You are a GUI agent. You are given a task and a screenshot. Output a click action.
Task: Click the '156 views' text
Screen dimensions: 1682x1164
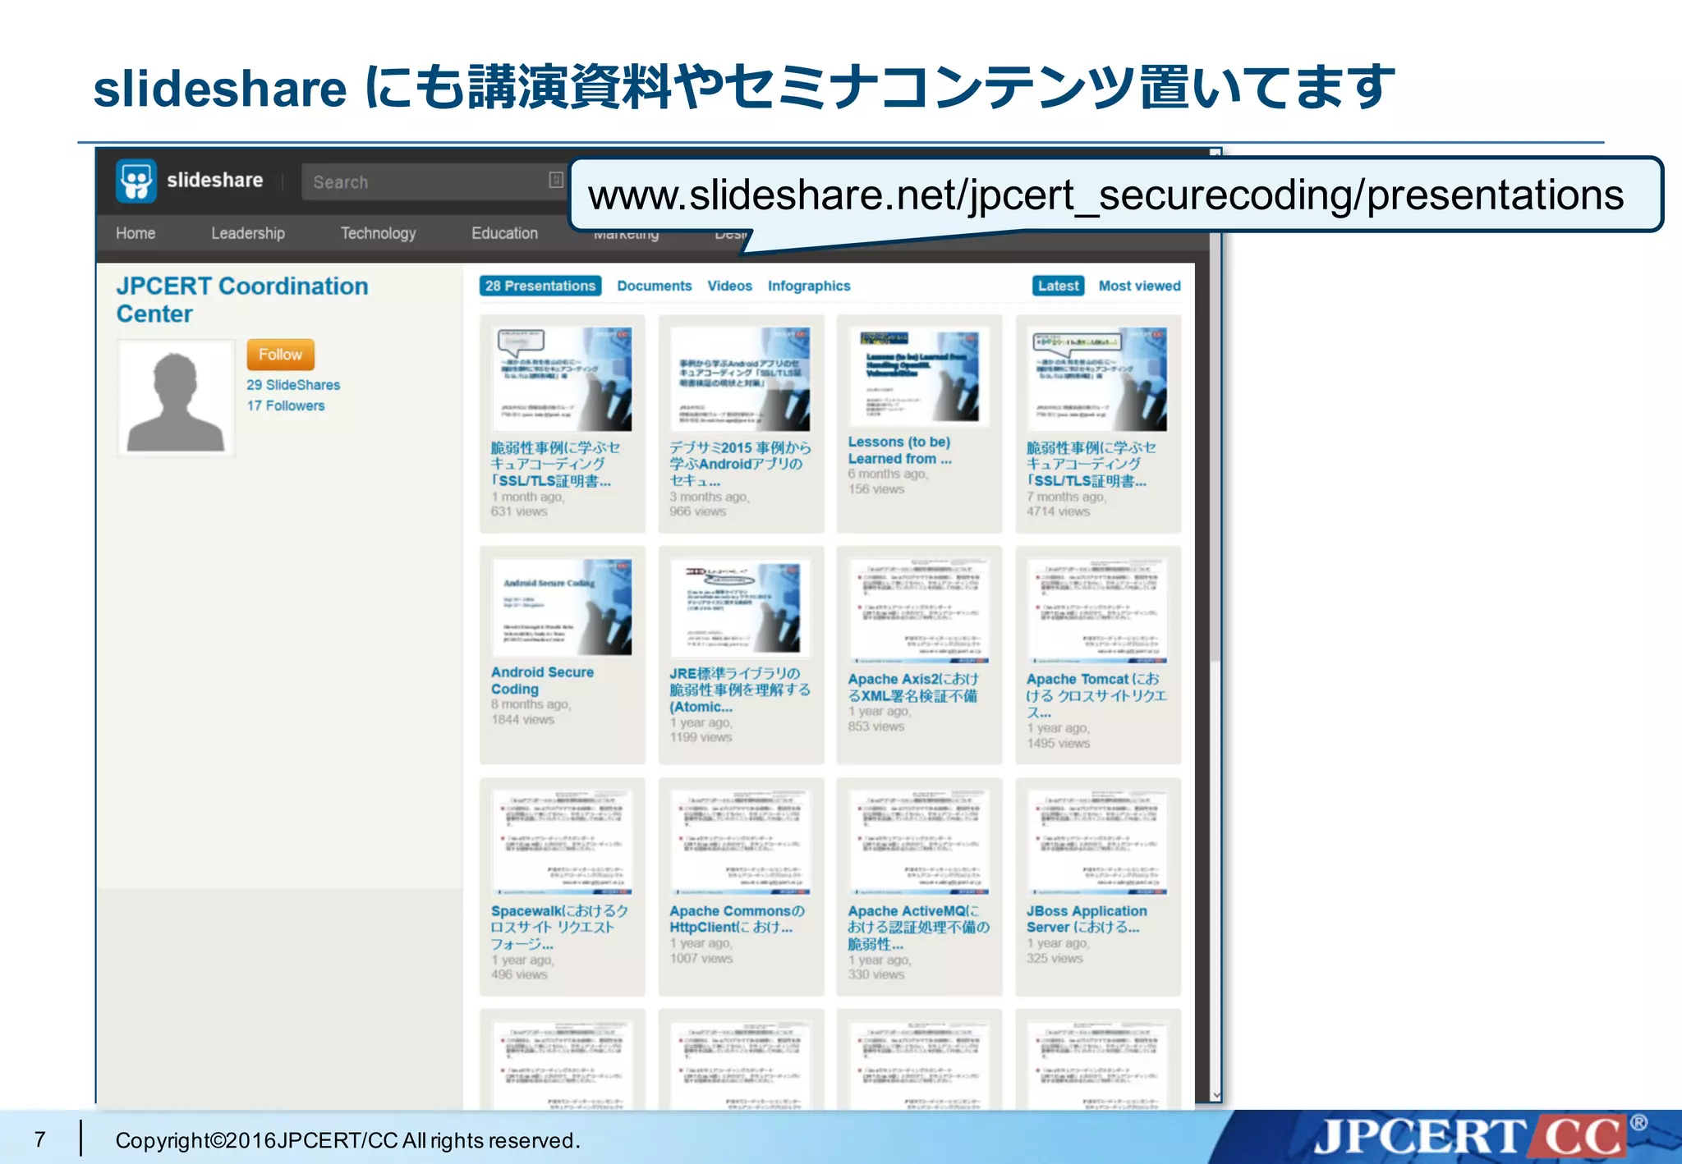pyautogui.click(x=876, y=489)
